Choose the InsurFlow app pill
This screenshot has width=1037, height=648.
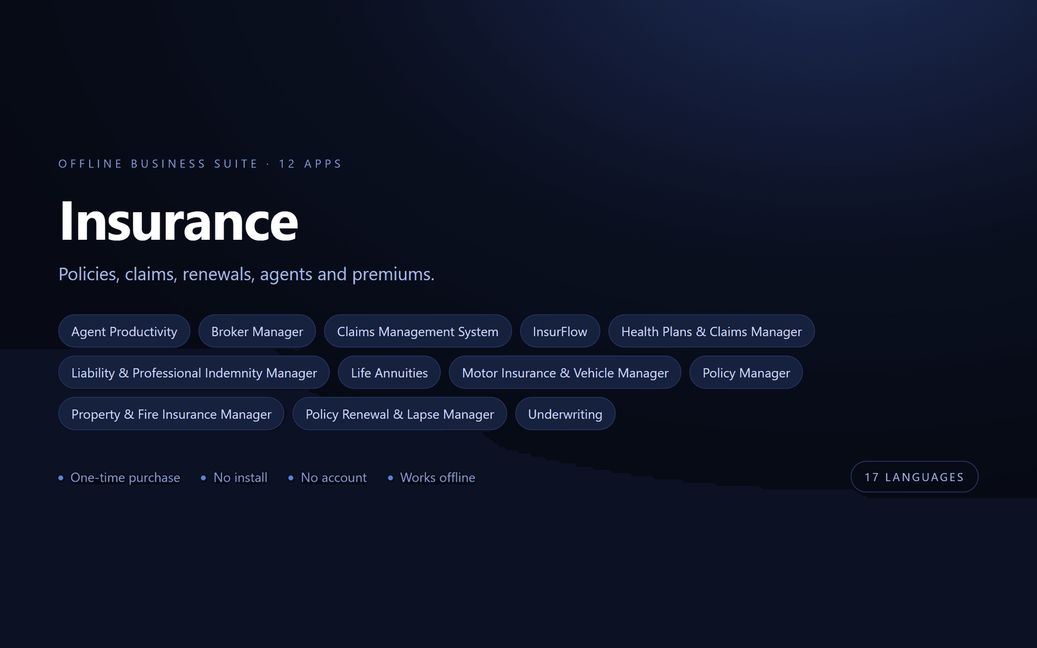(560, 331)
